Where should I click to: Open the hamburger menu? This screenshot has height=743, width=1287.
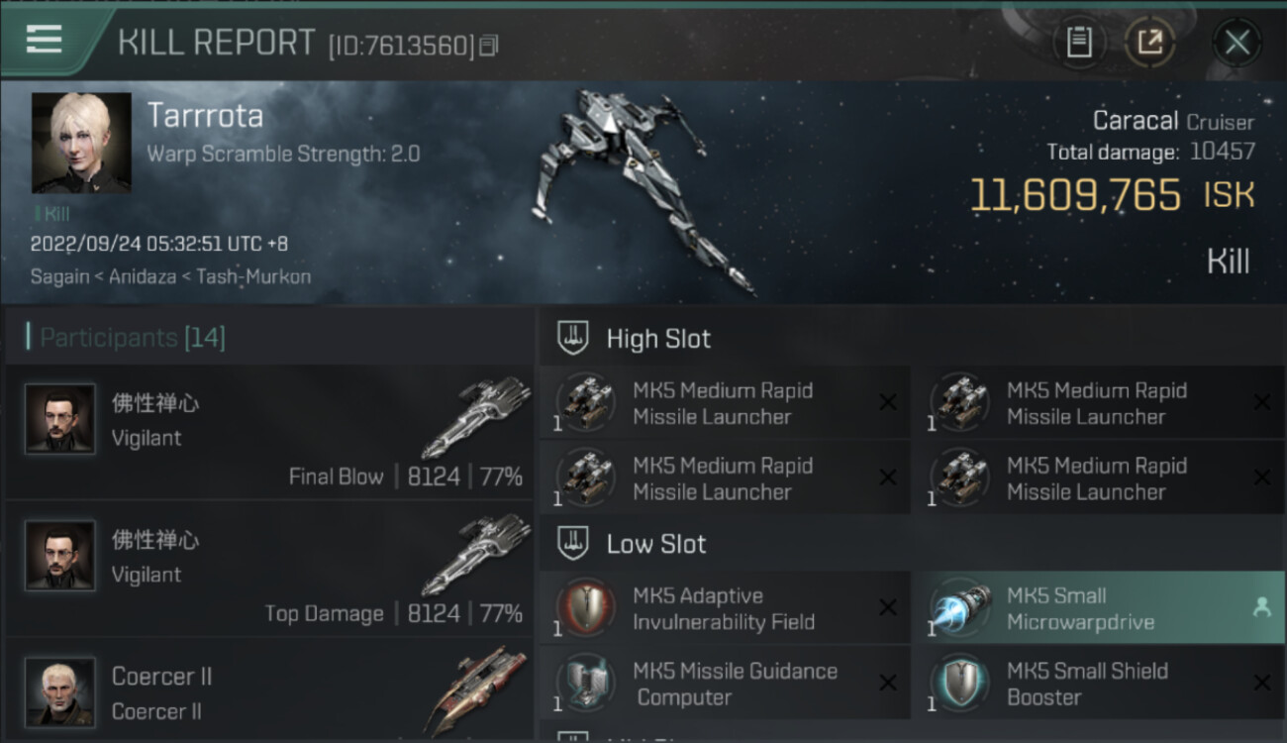[x=44, y=40]
